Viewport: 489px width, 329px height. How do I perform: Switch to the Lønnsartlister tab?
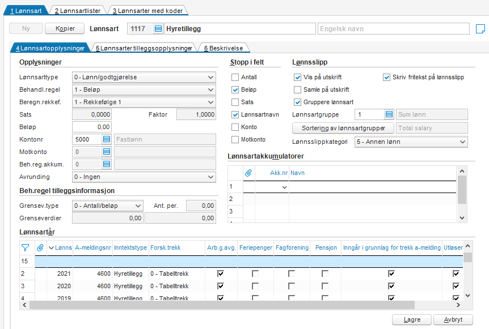coord(78,11)
